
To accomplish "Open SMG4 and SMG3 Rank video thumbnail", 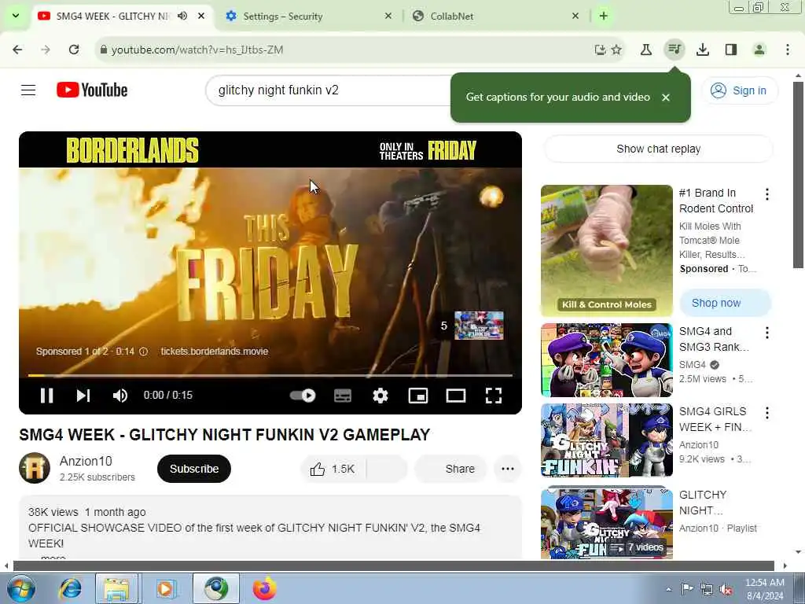I will pos(606,360).
